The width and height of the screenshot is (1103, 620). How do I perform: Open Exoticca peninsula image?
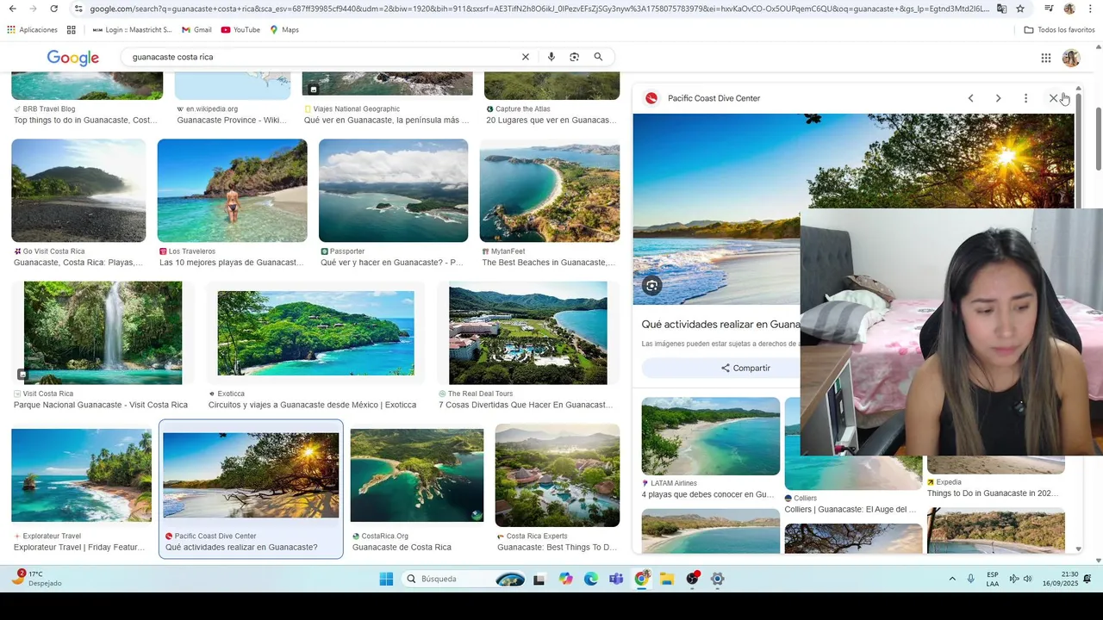[315, 333]
